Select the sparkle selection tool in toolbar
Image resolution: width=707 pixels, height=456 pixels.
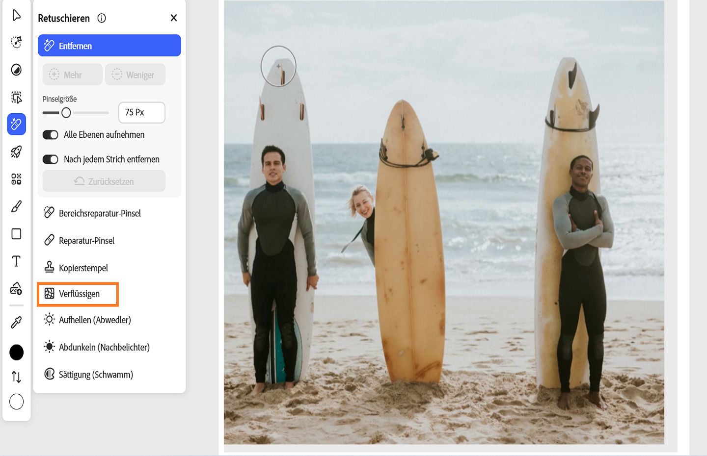(x=16, y=42)
